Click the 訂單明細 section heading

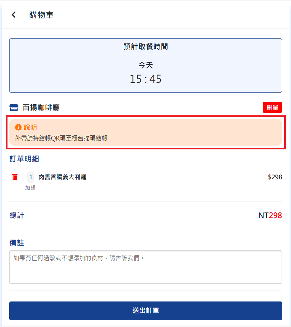[x=25, y=159]
